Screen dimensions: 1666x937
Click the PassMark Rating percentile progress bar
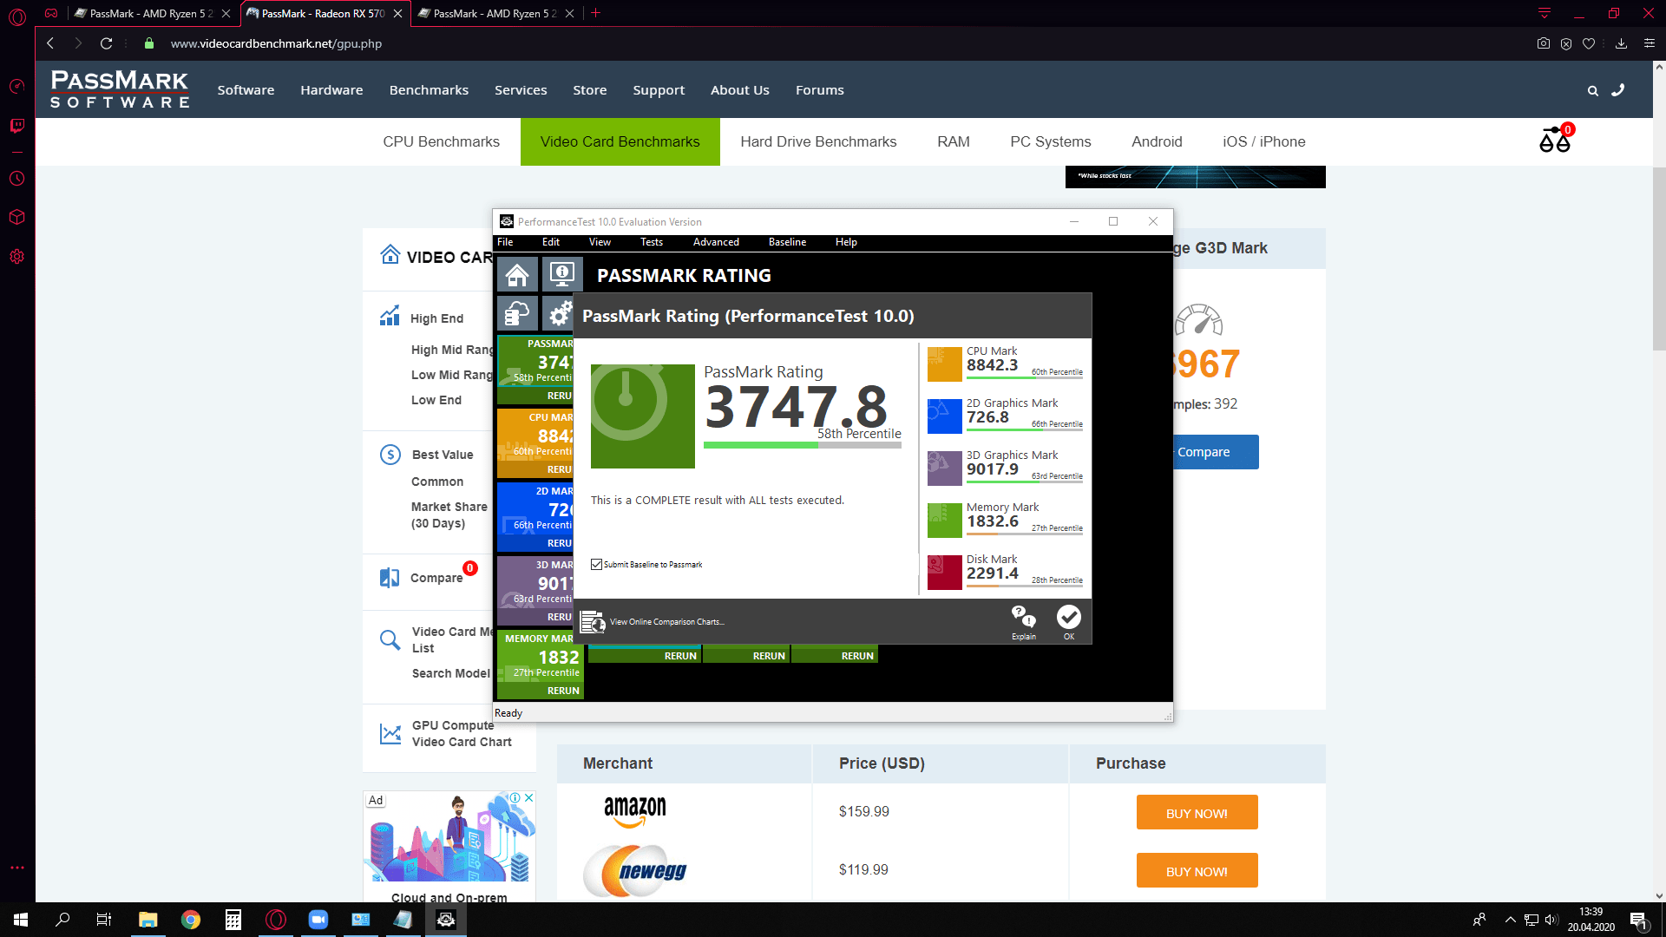pyautogui.click(x=802, y=445)
